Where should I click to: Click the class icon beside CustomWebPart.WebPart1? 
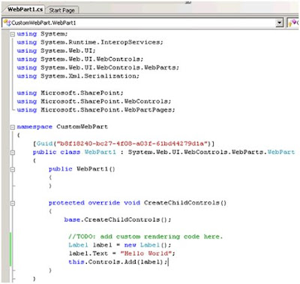point(7,23)
